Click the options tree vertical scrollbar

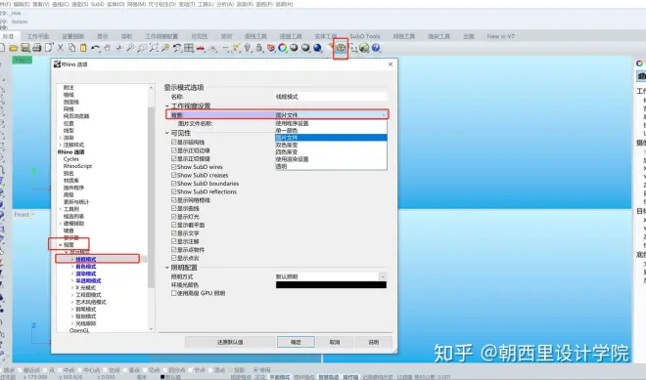coord(151,197)
